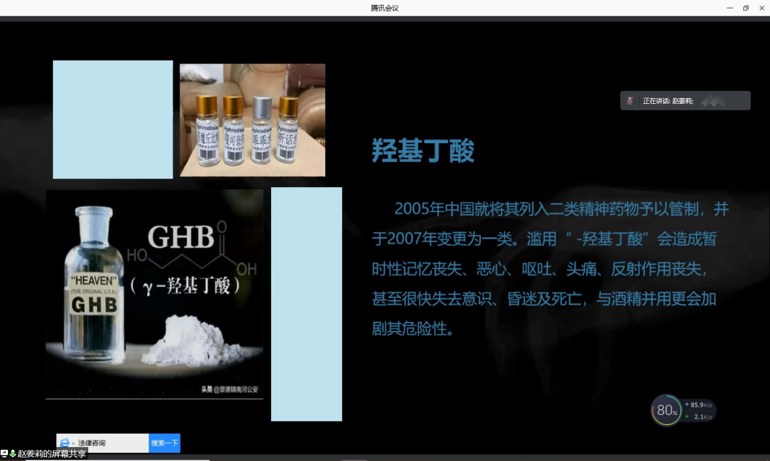Click the blue upload speed arrow
Image resolution: width=770 pixels, height=461 pixels.
pyautogui.click(x=687, y=405)
